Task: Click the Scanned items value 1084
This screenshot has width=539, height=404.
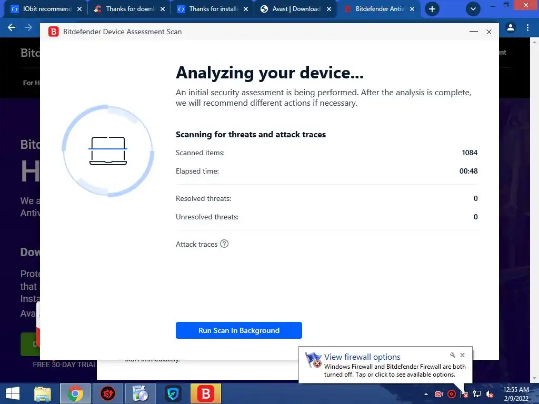Action: (470, 153)
